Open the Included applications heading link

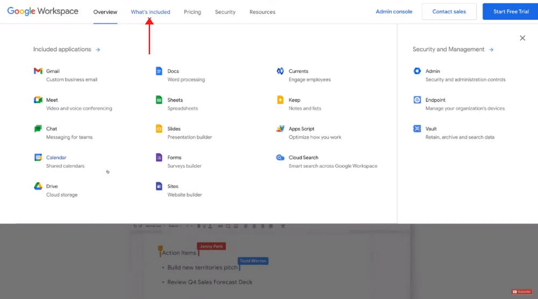click(x=62, y=49)
